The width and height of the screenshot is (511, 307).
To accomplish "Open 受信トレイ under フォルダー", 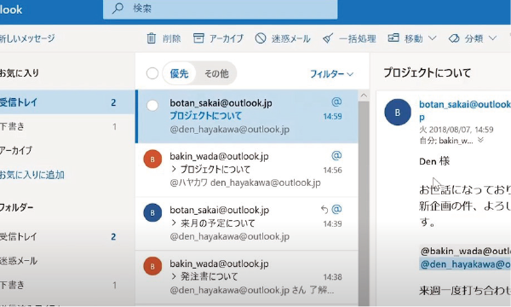I will coord(67,236).
